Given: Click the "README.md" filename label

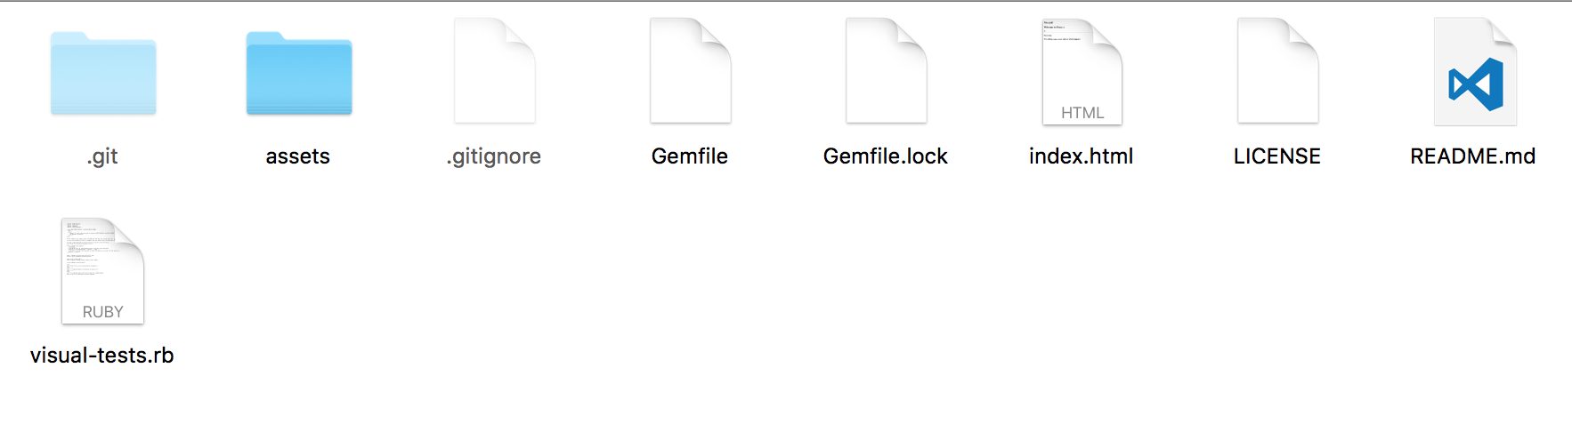Looking at the screenshot, I should click(x=1473, y=156).
